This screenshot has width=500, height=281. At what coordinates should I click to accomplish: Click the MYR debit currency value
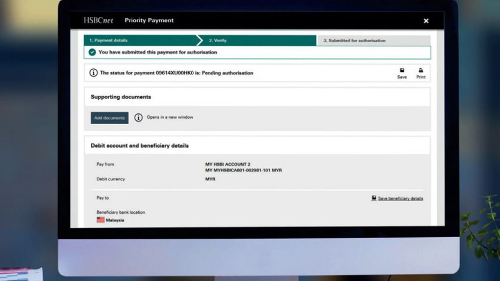tap(210, 179)
